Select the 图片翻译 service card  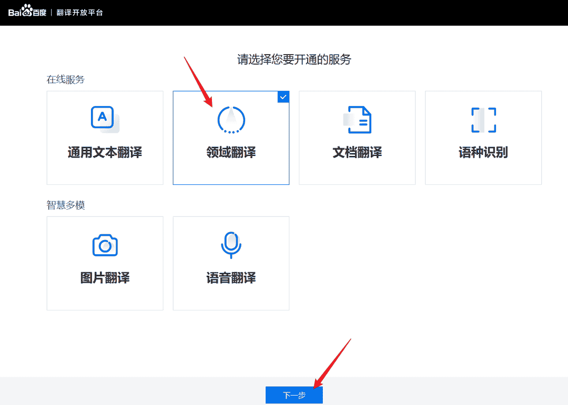click(x=105, y=263)
